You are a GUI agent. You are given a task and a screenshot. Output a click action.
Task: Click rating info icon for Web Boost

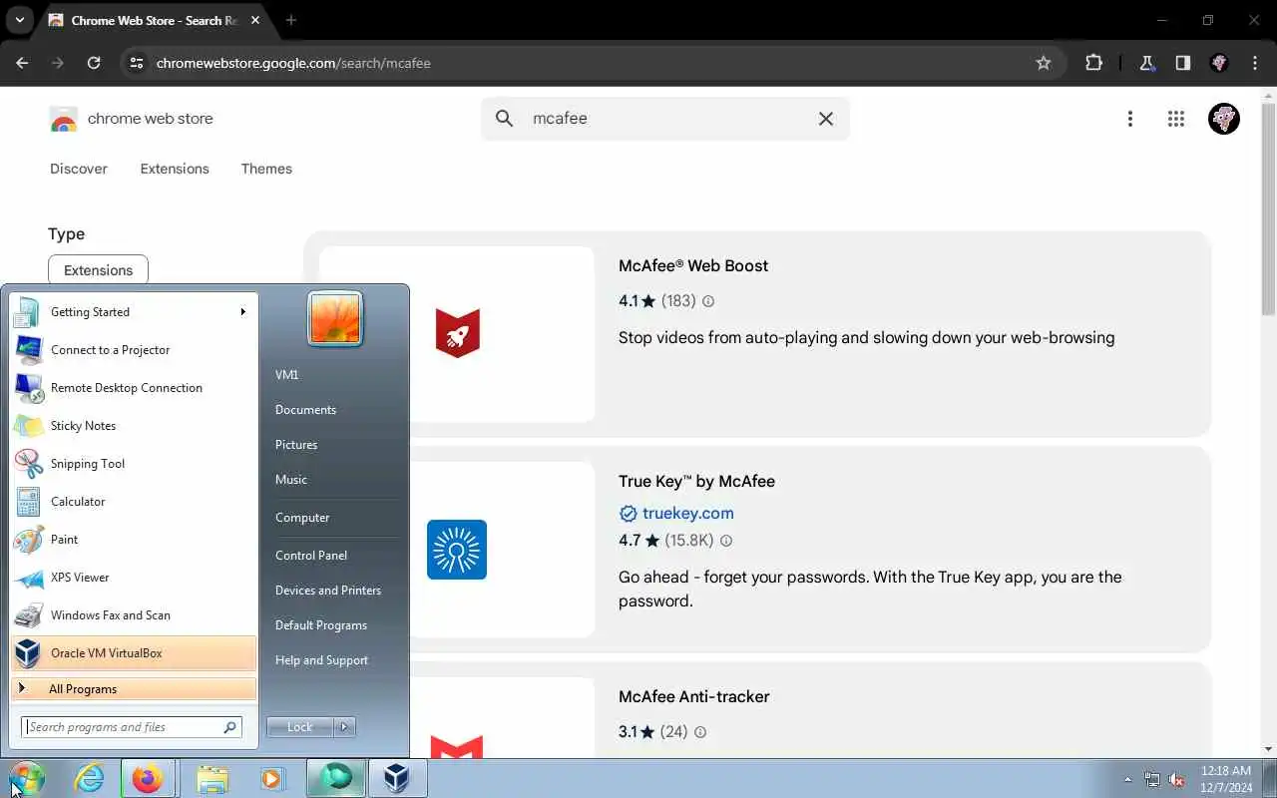coord(708,301)
